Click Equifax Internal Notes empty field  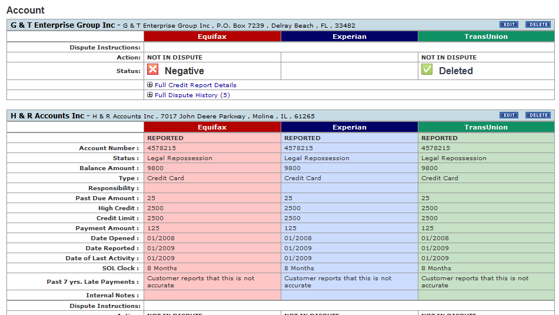click(212, 295)
